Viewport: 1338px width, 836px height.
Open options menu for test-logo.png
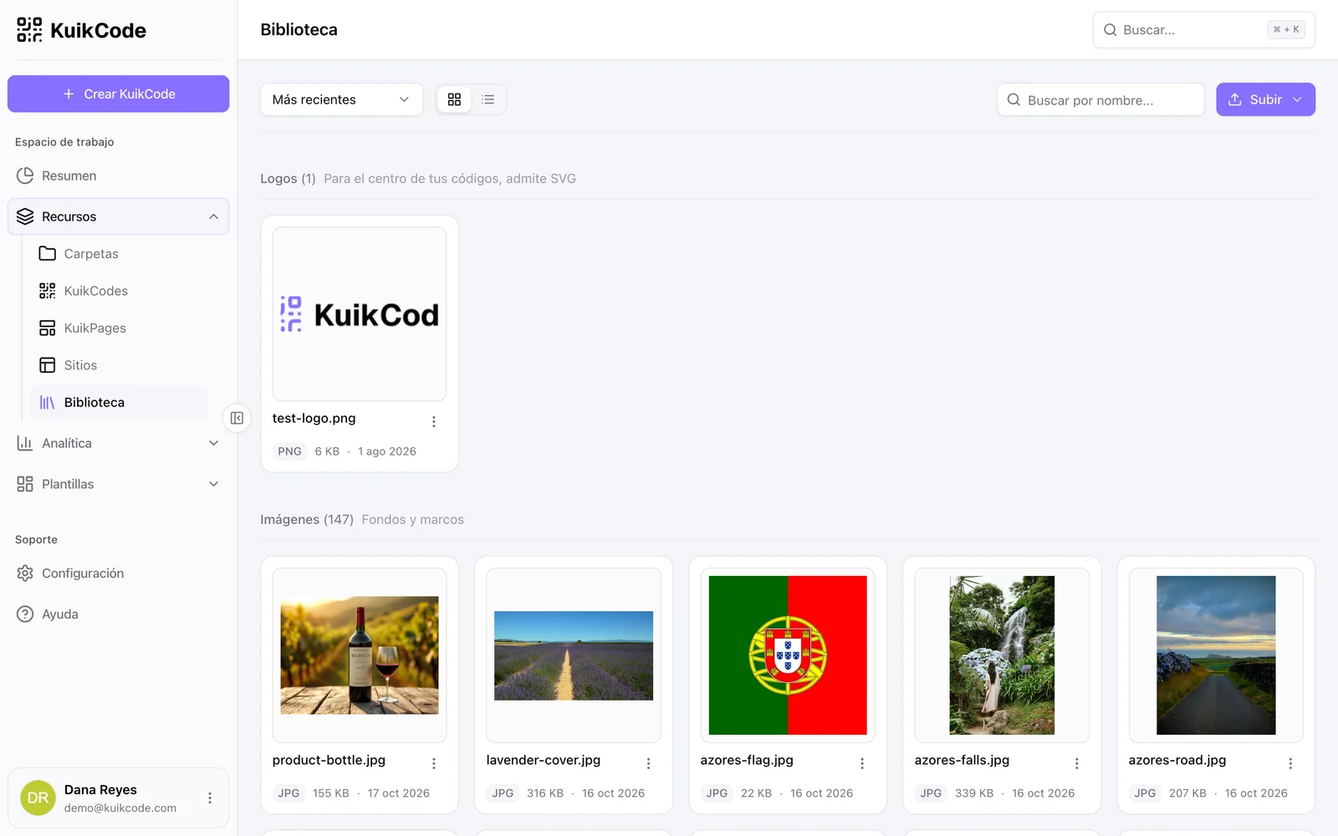[x=433, y=421]
